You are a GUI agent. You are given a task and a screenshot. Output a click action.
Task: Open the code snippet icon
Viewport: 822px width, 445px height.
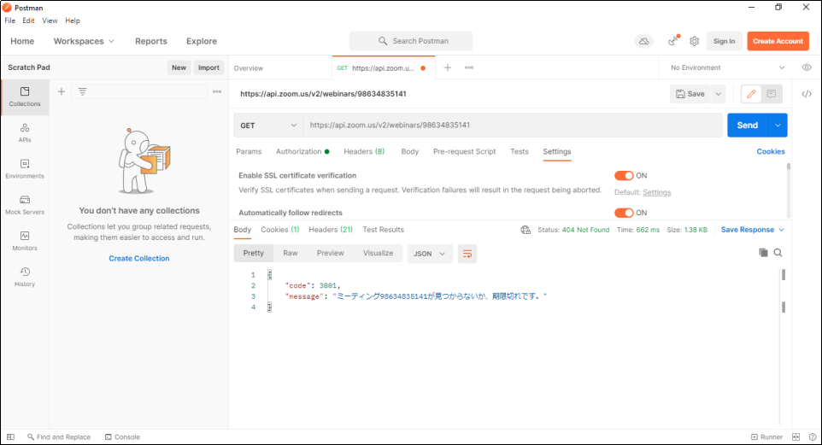pos(807,94)
